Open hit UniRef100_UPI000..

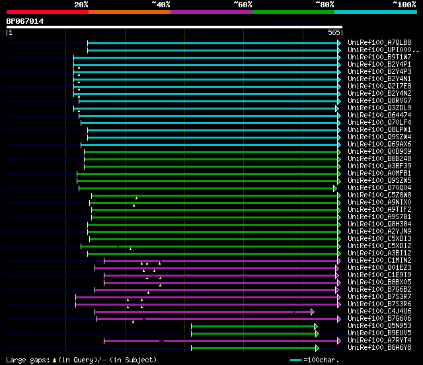[x=383, y=50]
